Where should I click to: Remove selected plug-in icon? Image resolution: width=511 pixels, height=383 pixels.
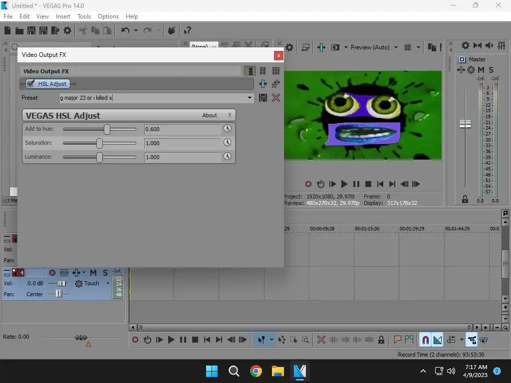pyautogui.click(x=275, y=84)
